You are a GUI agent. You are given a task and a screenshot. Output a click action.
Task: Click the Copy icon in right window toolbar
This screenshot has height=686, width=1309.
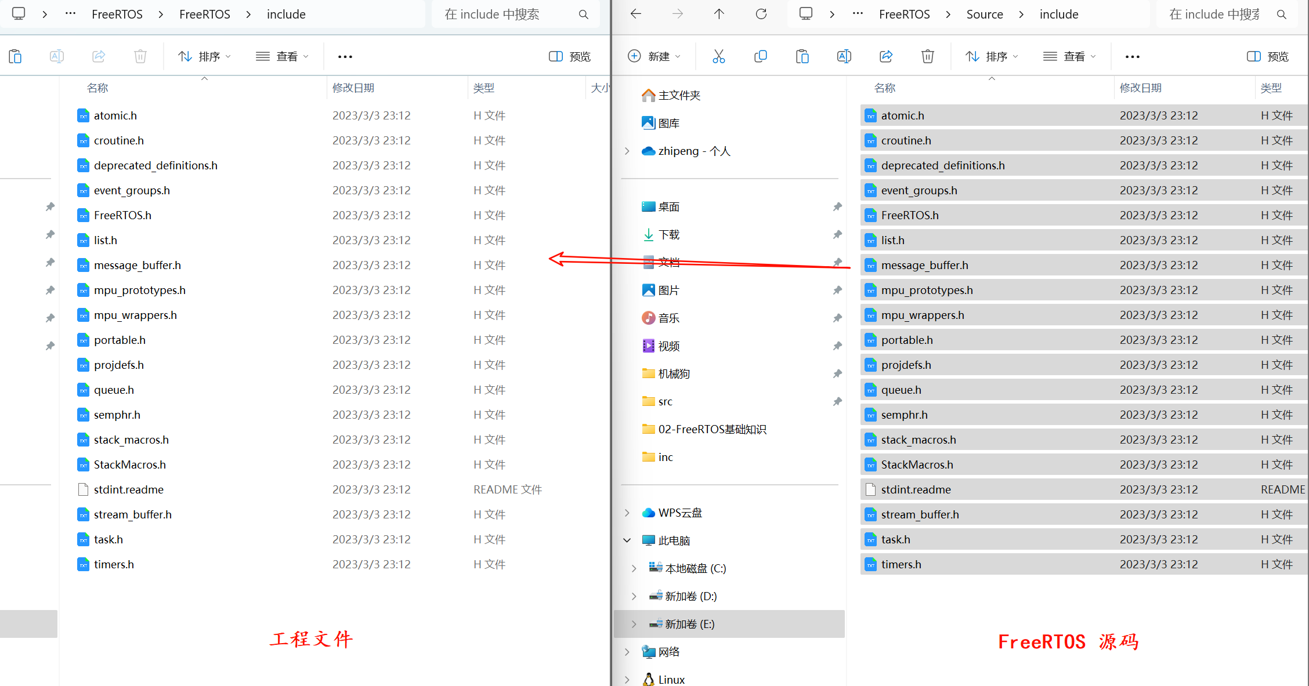760,56
